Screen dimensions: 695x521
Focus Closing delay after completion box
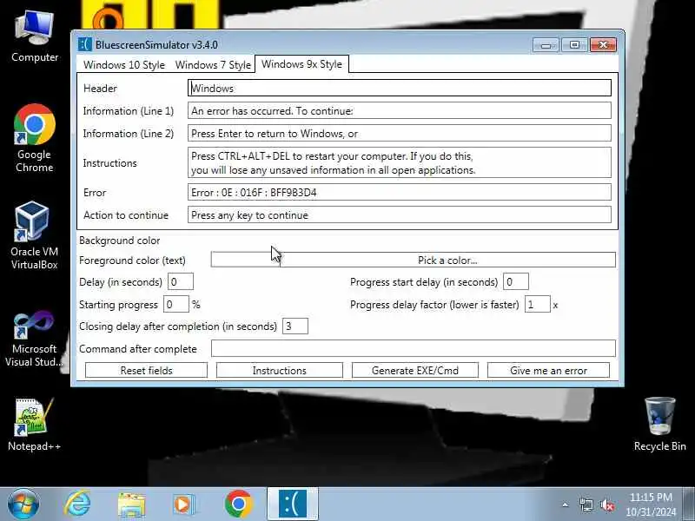(x=295, y=326)
